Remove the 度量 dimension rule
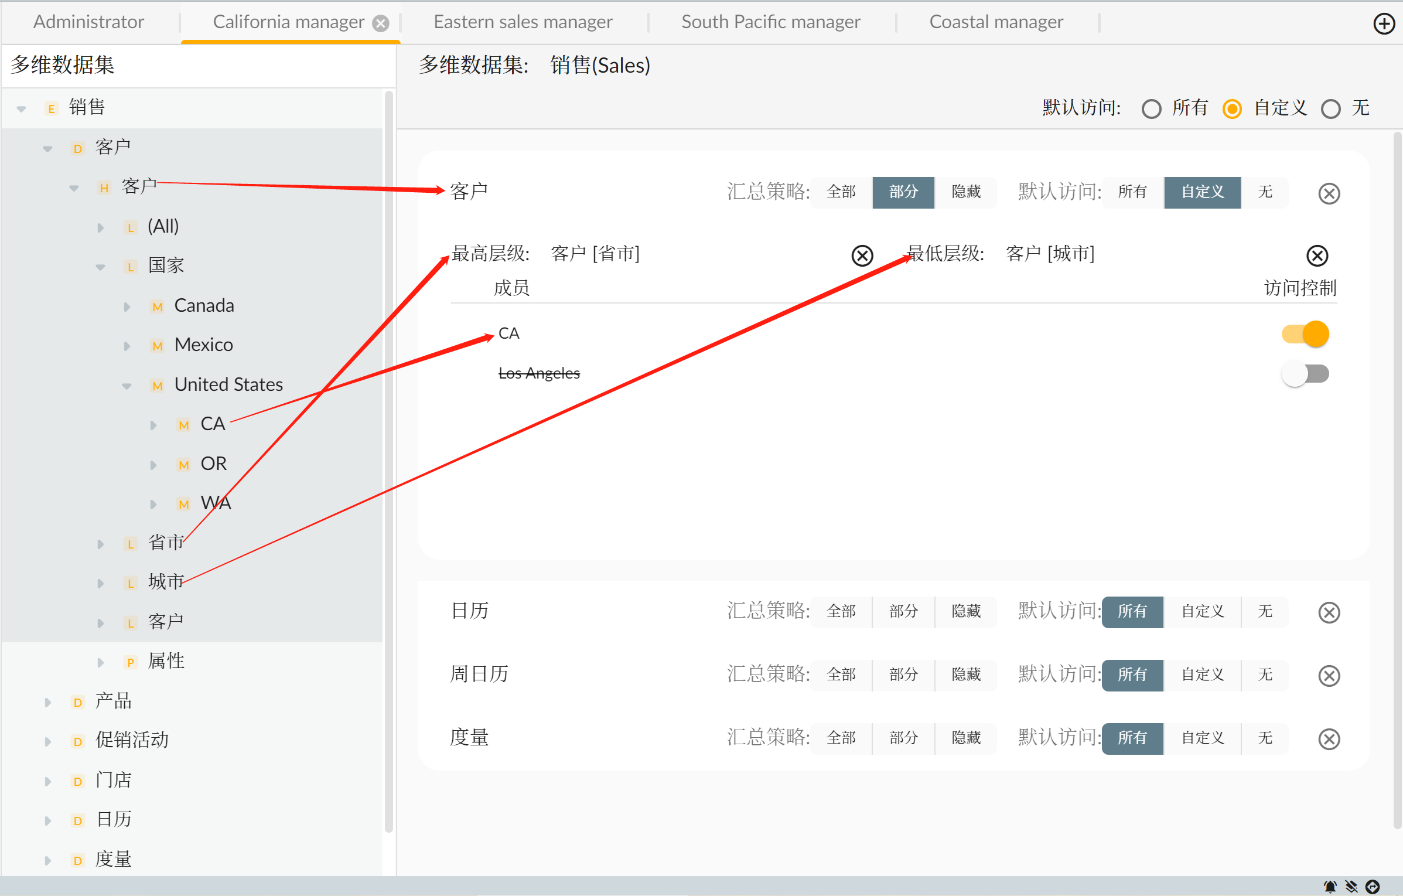Image resolution: width=1403 pixels, height=896 pixels. [x=1329, y=739]
